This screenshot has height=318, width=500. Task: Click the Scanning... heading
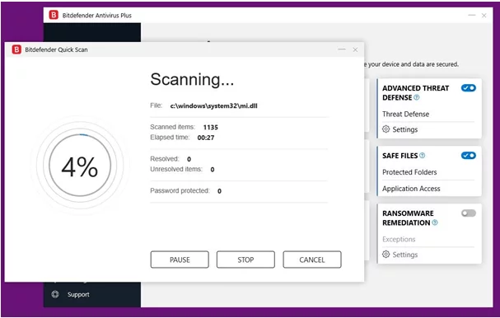(x=192, y=79)
